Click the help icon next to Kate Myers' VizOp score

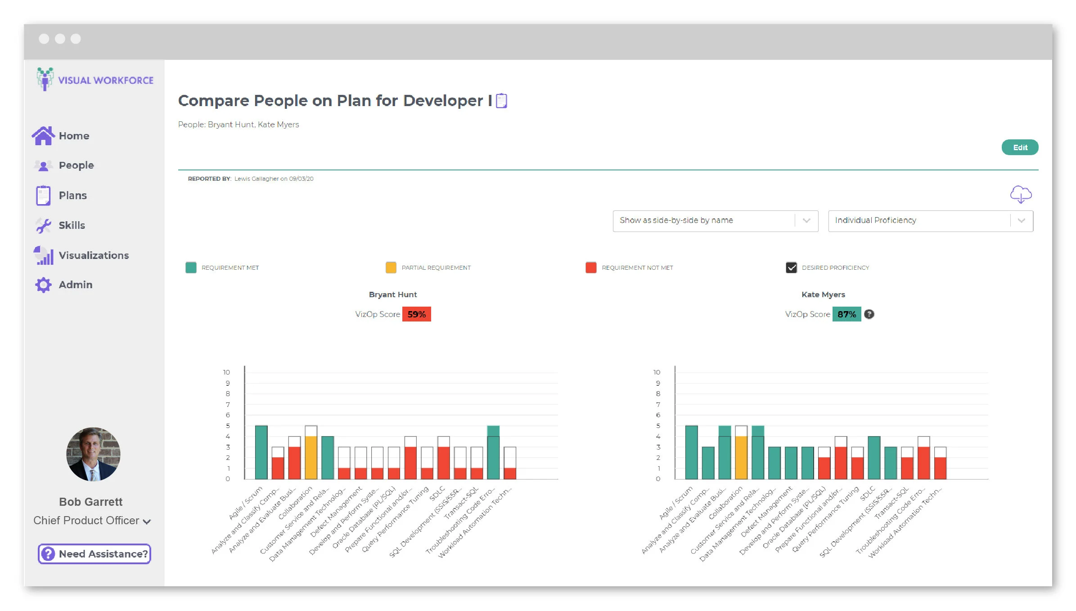coord(869,314)
